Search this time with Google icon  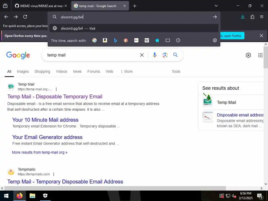pyautogui.click(x=94, y=40)
